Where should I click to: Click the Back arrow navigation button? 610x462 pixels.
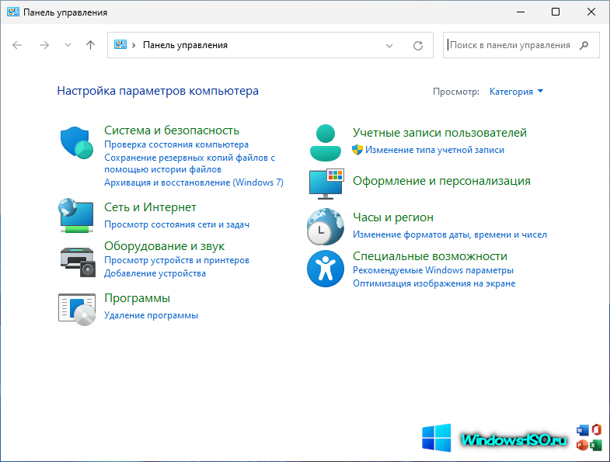coord(17,45)
